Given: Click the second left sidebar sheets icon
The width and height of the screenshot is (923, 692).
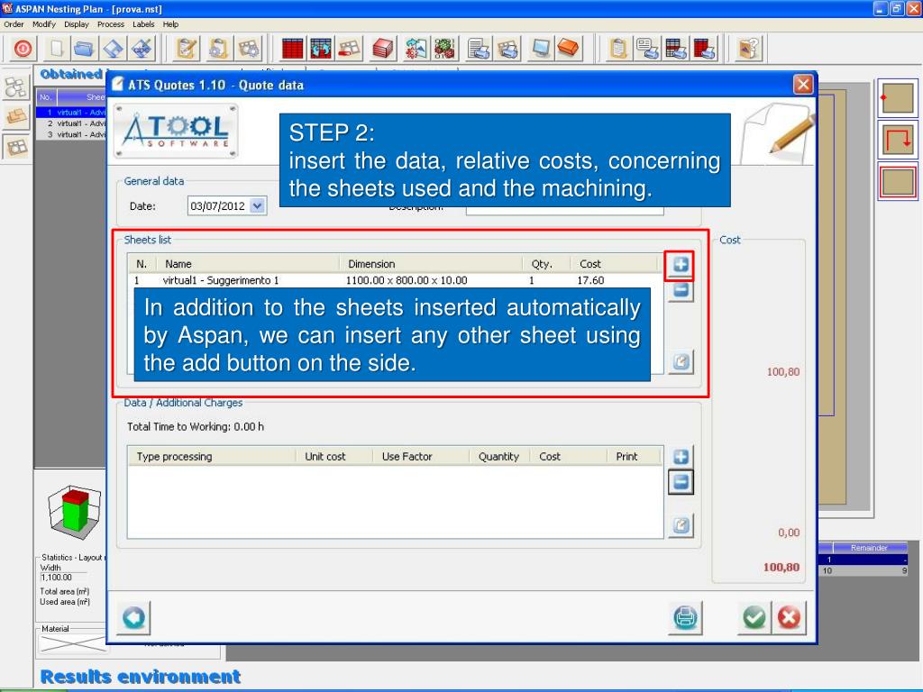Looking at the screenshot, I should point(16,117).
